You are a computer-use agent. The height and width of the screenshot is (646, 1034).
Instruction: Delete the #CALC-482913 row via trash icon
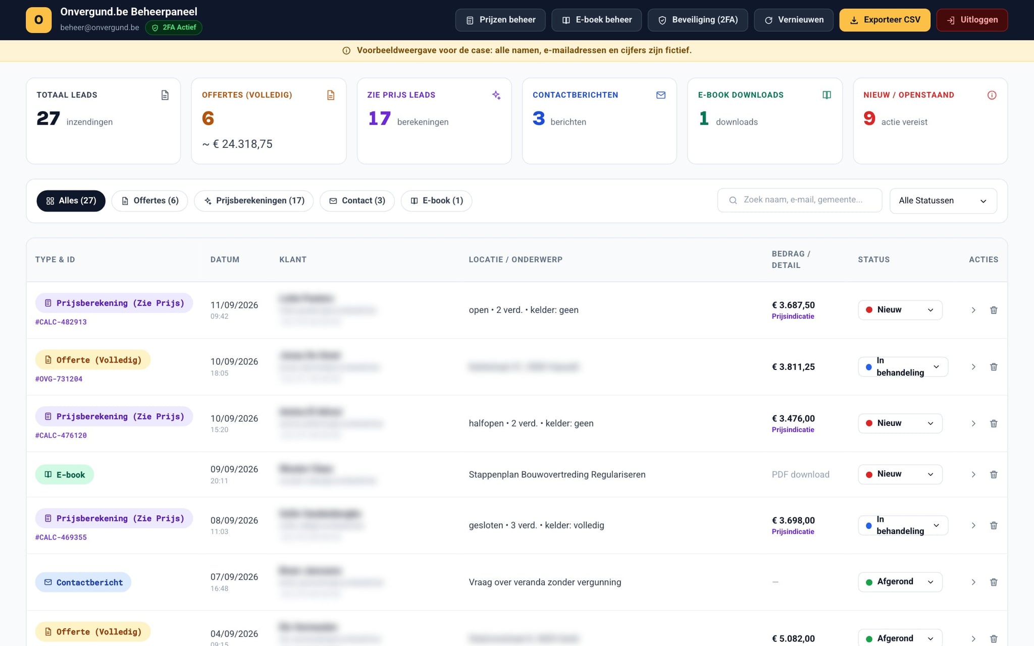(x=994, y=310)
